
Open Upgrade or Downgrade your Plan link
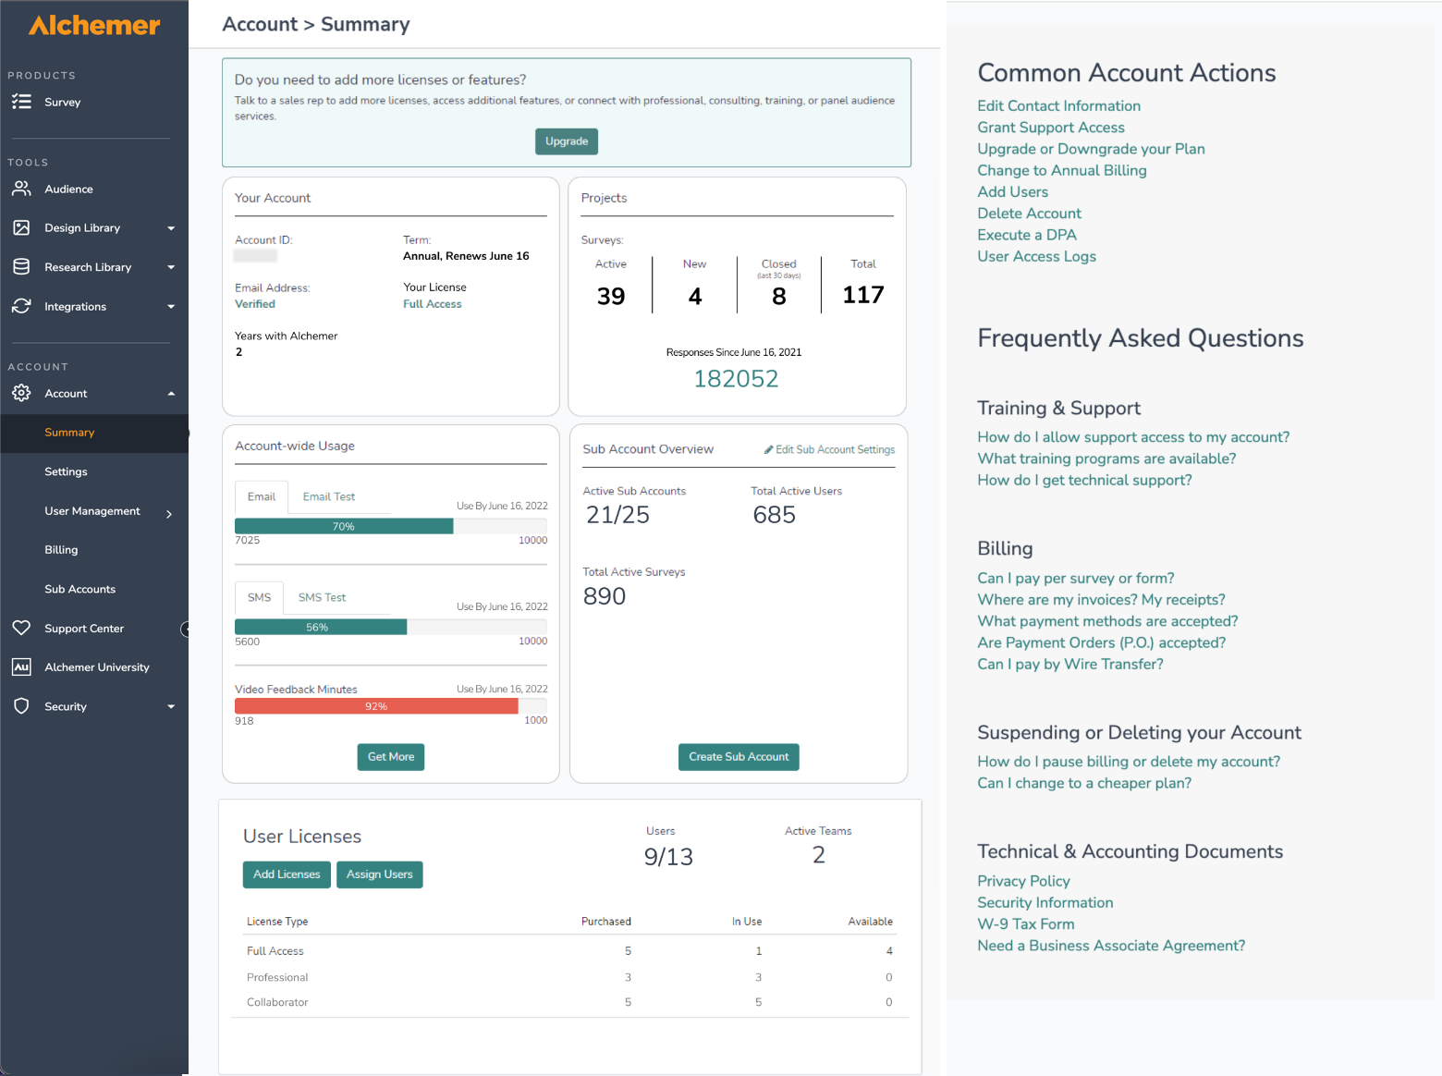(x=1092, y=149)
